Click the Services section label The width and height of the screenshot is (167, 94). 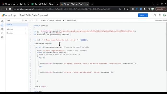pos(10,33)
